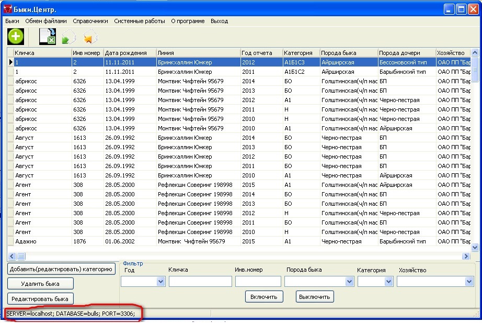
Task: Click the red bull application icon in title bar
Action: pyautogui.click(x=7, y=9)
